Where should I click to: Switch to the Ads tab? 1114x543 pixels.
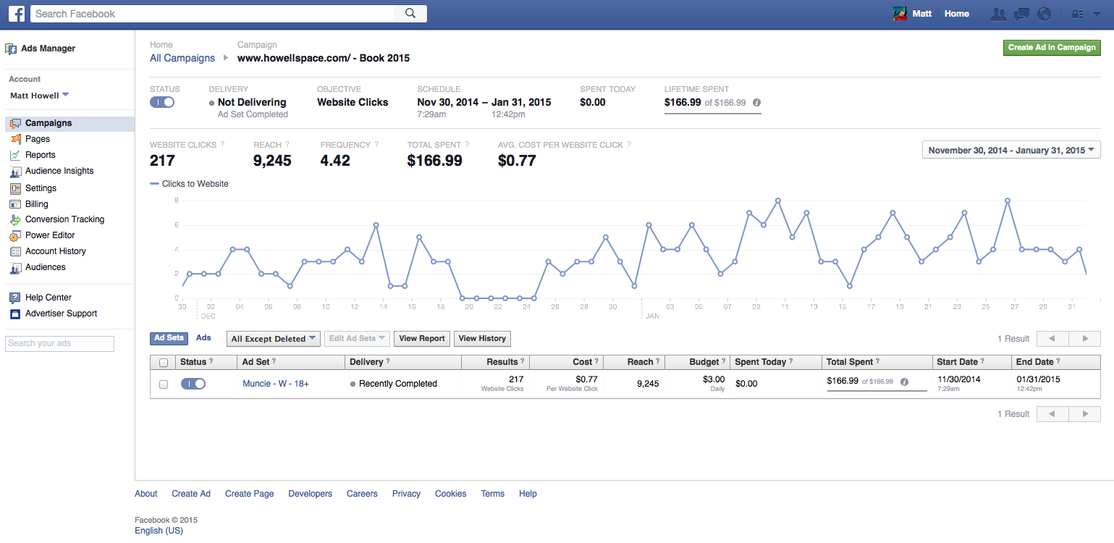[x=203, y=338]
